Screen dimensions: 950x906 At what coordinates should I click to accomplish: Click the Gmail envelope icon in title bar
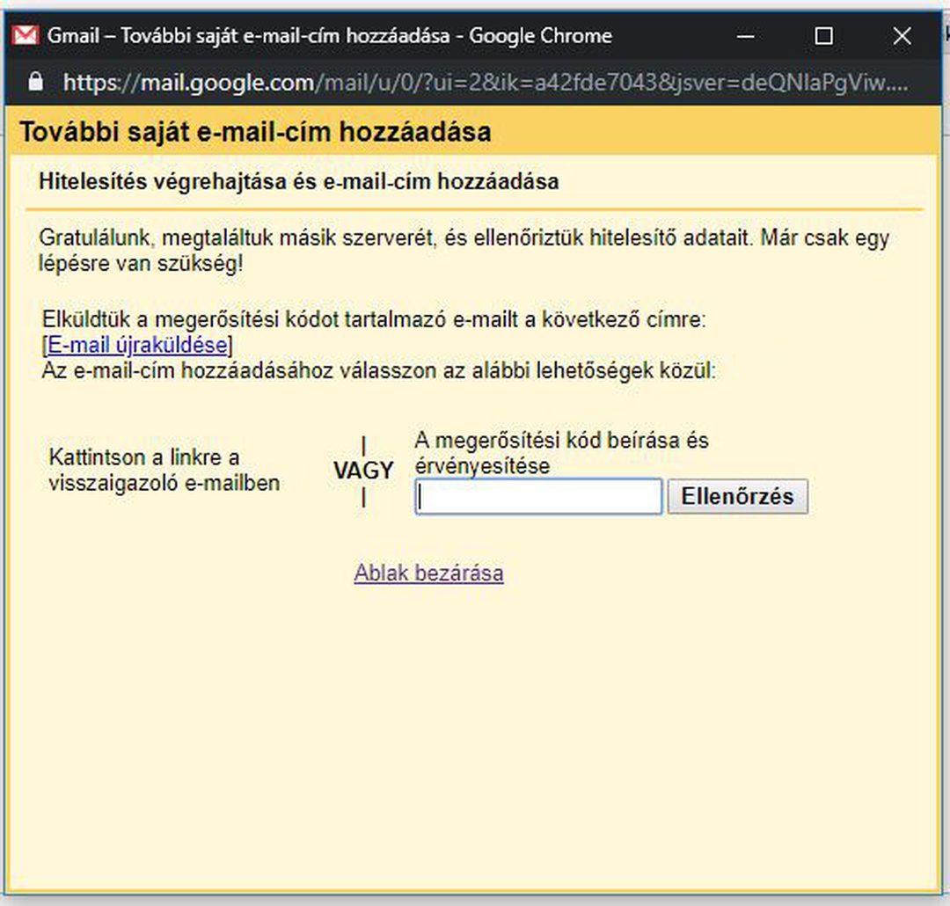pos(26,35)
